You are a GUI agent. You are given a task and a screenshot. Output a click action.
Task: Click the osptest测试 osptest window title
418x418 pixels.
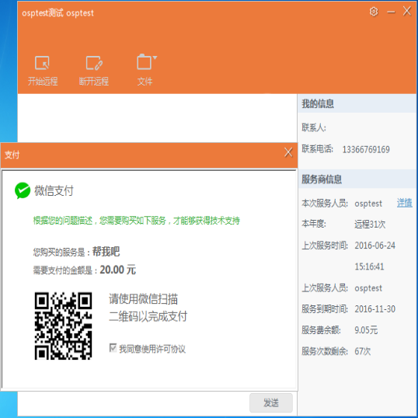57,12
